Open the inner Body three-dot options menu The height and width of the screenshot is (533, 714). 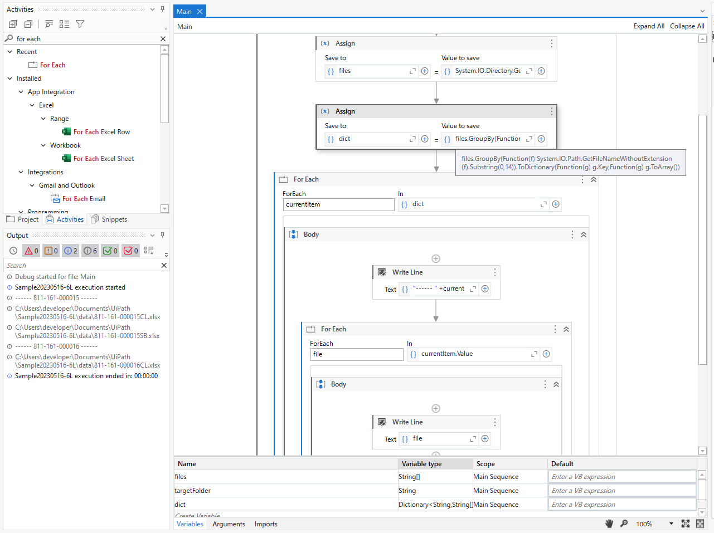pyautogui.click(x=545, y=384)
